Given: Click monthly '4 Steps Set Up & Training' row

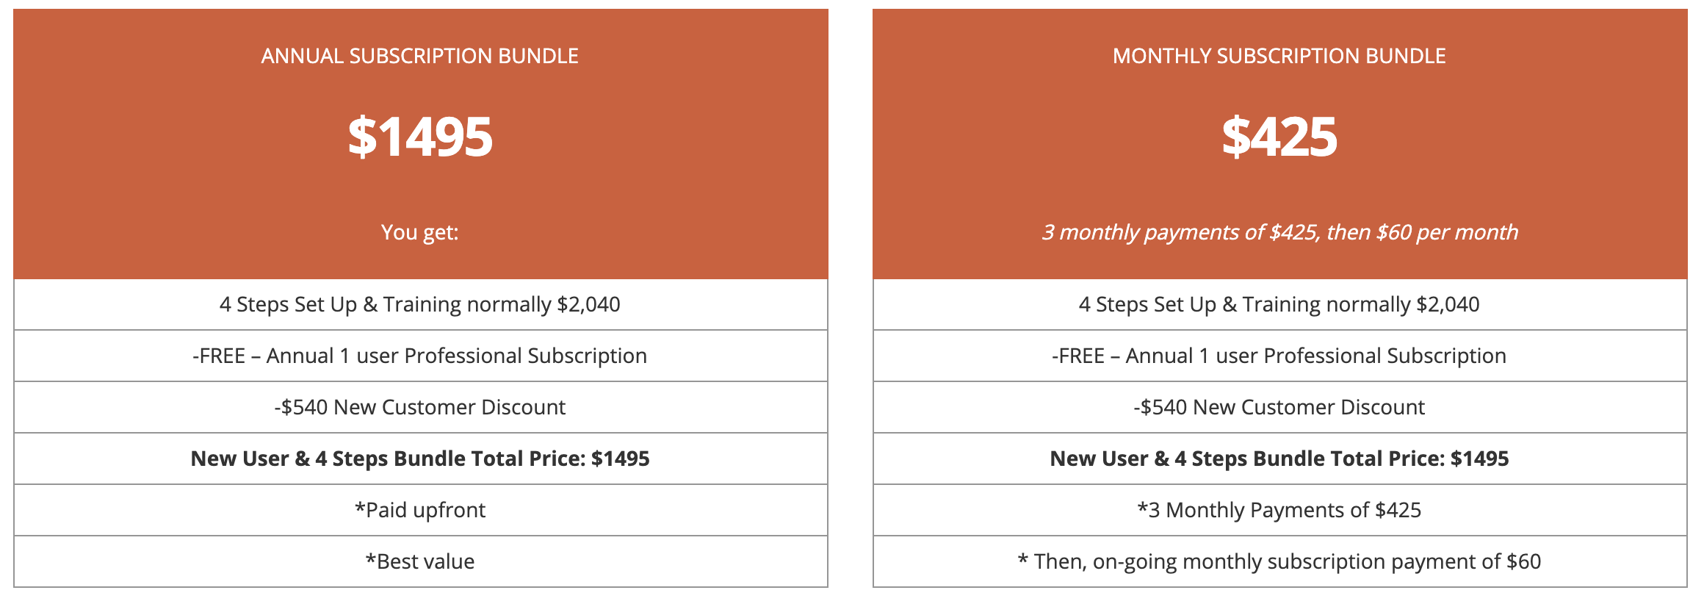Looking at the screenshot, I should 1280,304.
